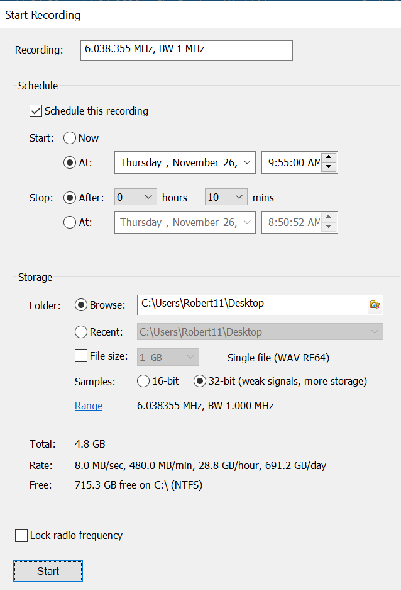Screen dimensions: 401x590
Task: Check Lock radio frequency option
Action: (21, 536)
